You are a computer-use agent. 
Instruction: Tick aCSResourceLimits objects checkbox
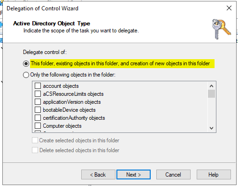[38, 94]
